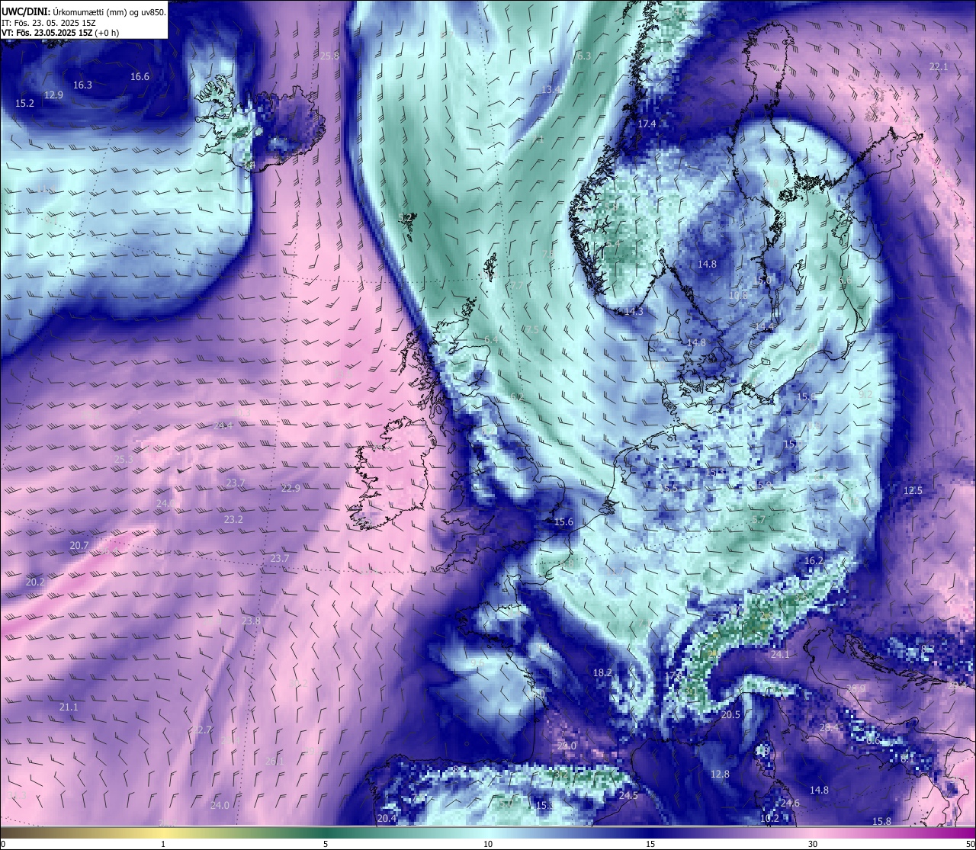Viewport: 976px width, 850px height.
Task: Click the 23.8 value on the map
Action: (251, 621)
